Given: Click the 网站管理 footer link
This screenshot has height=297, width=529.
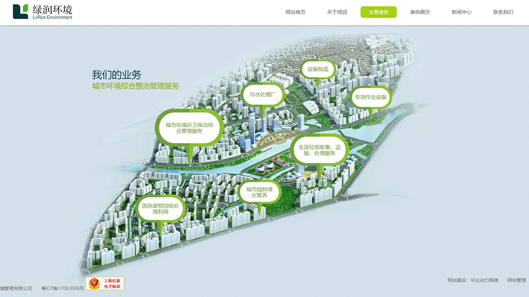Looking at the screenshot, I should tap(517, 280).
